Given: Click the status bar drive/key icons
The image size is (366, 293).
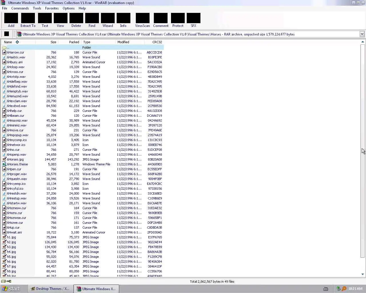Looking at the screenshot, I should 6,281.
